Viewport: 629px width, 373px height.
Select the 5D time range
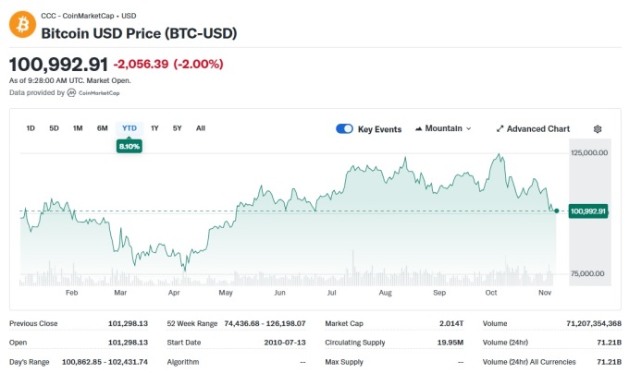pyautogui.click(x=54, y=128)
